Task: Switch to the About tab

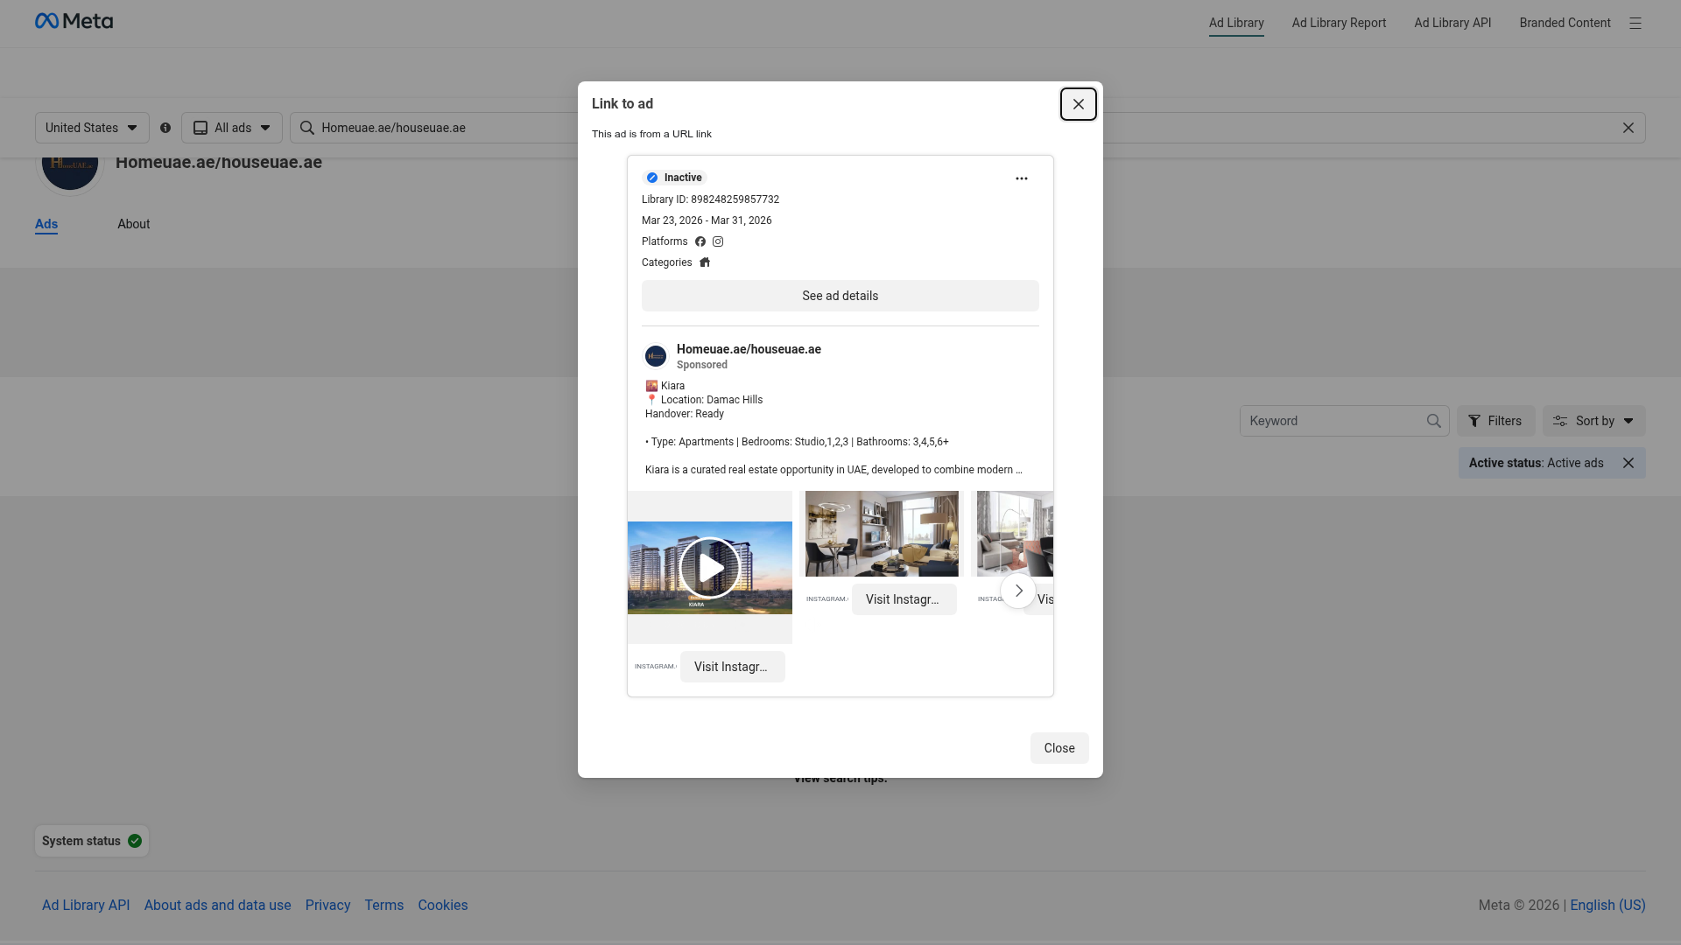Action: click(134, 224)
